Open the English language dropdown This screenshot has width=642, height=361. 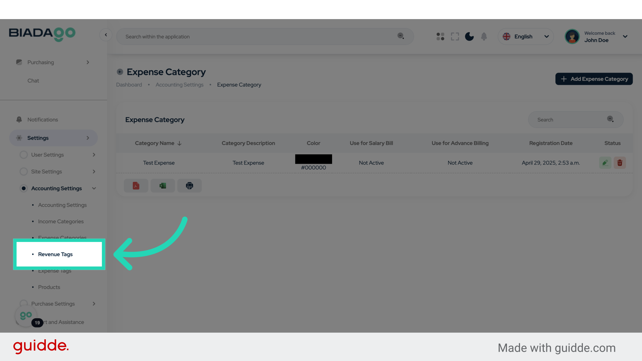525,36
